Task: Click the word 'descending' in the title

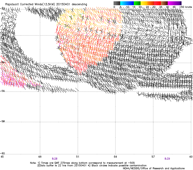Action: (x=79, y=4)
